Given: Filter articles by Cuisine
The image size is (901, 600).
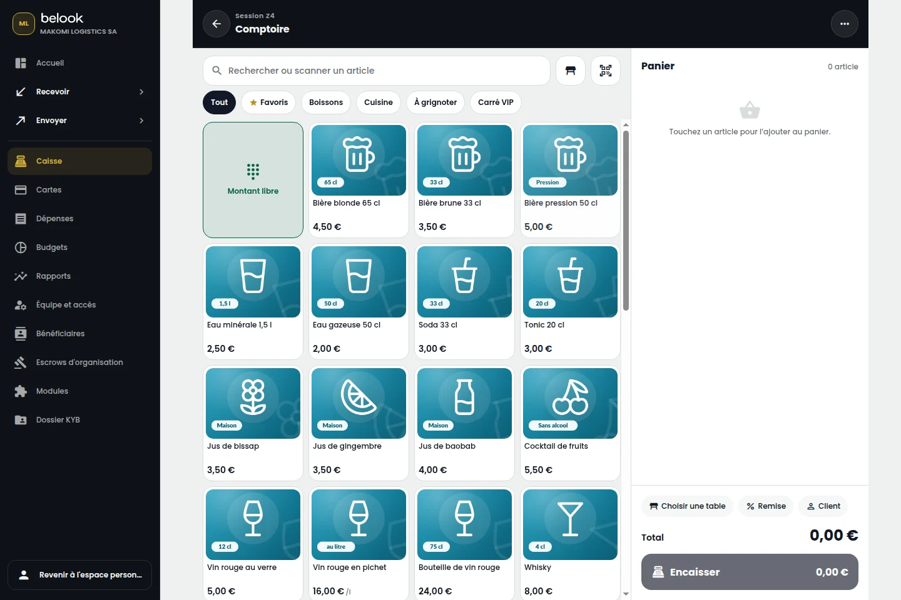Looking at the screenshot, I should click(x=379, y=102).
